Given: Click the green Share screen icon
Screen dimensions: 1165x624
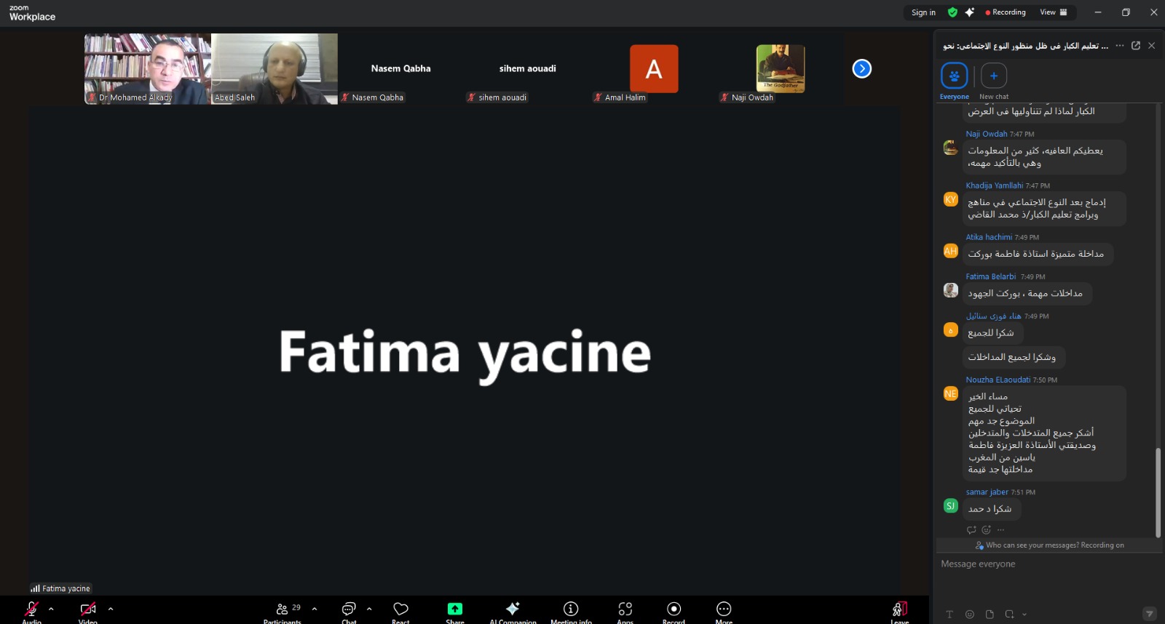Looking at the screenshot, I should pyautogui.click(x=455, y=609).
